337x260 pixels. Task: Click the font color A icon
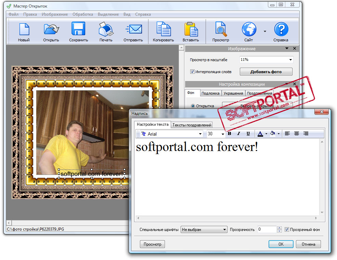pos(260,134)
